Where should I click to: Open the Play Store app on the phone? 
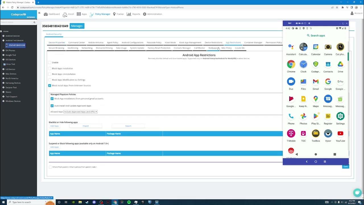[316, 116]
